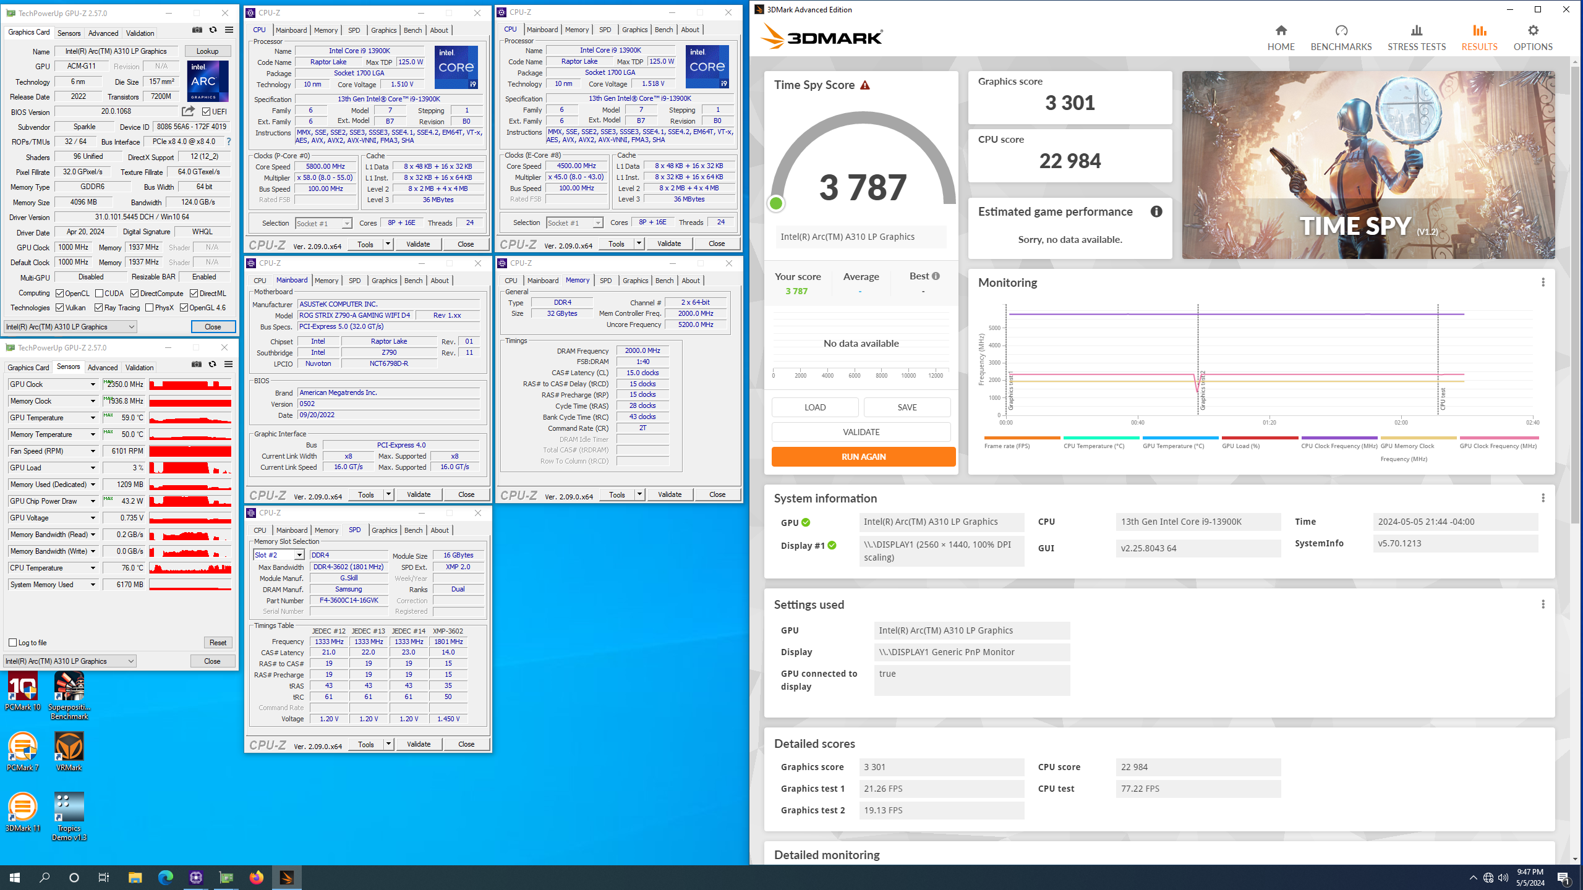This screenshot has width=1583, height=890.
Task: Open Tools dropdown arrow in the CPU-Z SPD window
Action: (388, 744)
